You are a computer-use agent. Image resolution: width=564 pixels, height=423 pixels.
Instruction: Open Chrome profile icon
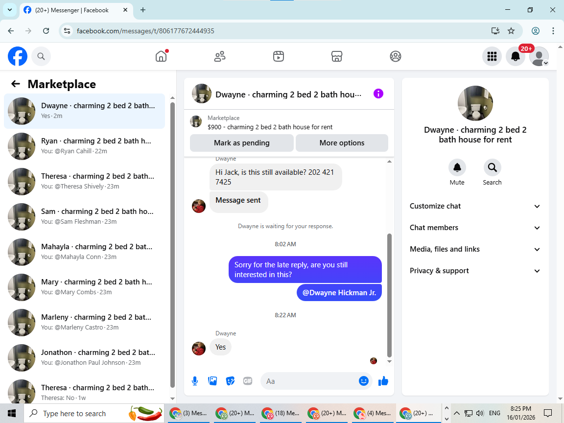[x=535, y=31]
